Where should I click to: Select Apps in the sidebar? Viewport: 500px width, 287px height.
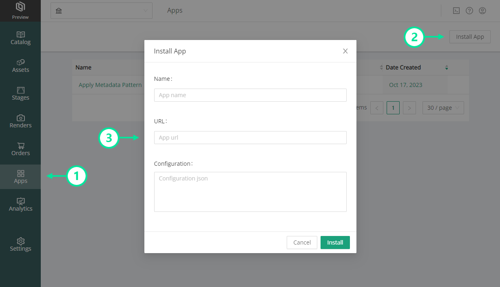pyautogui.click(x=20, y=177)
